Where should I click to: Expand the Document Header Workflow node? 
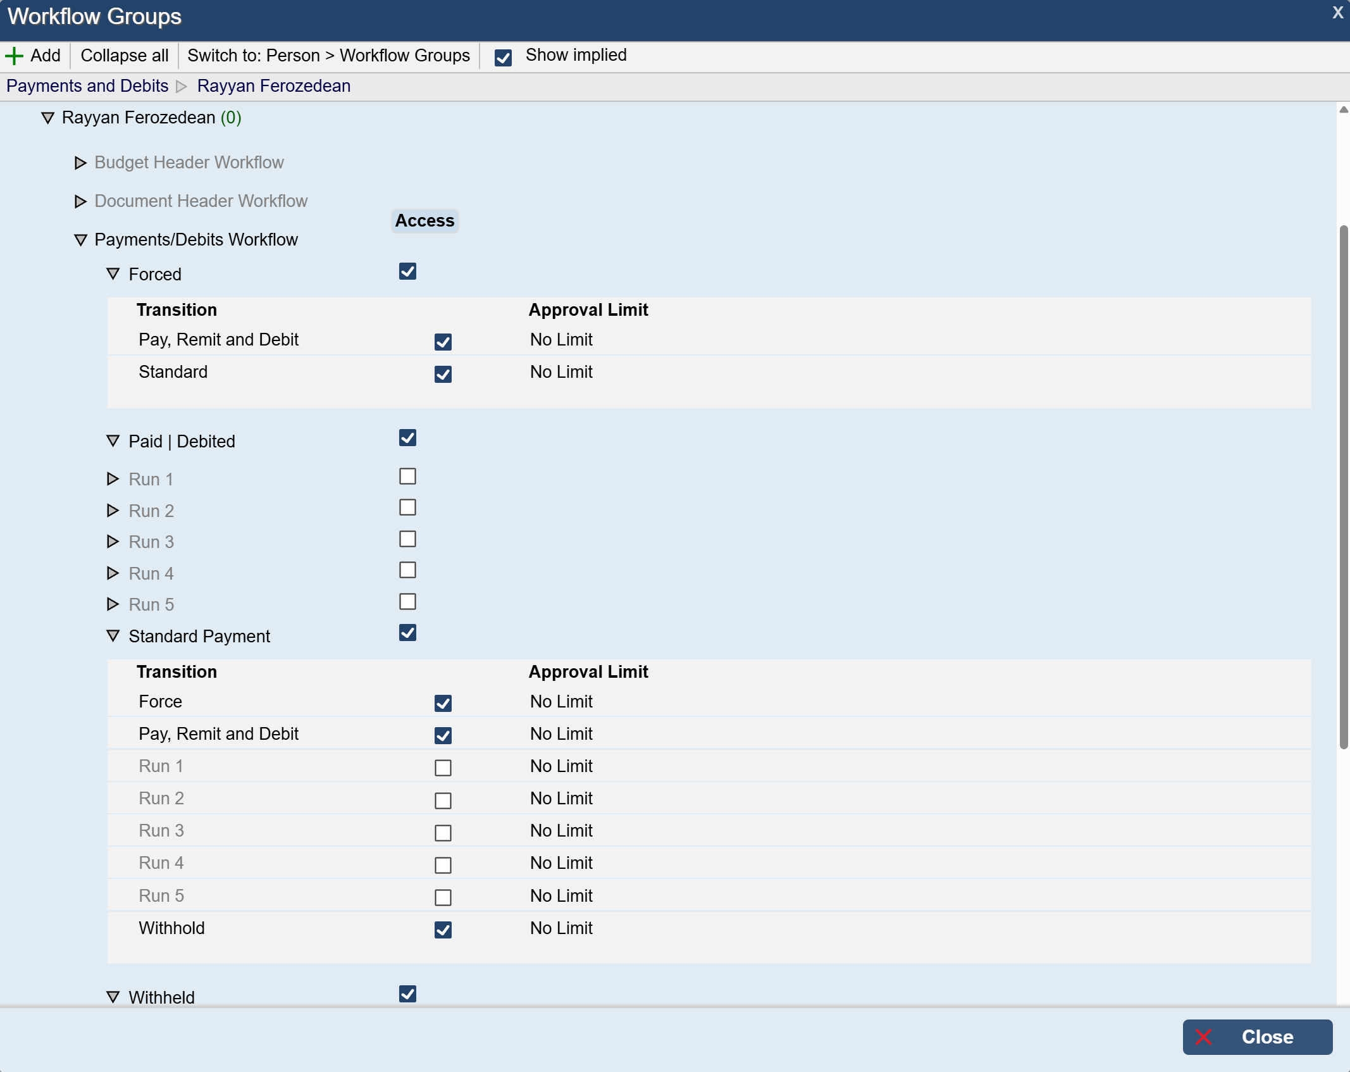pos(80,201)
